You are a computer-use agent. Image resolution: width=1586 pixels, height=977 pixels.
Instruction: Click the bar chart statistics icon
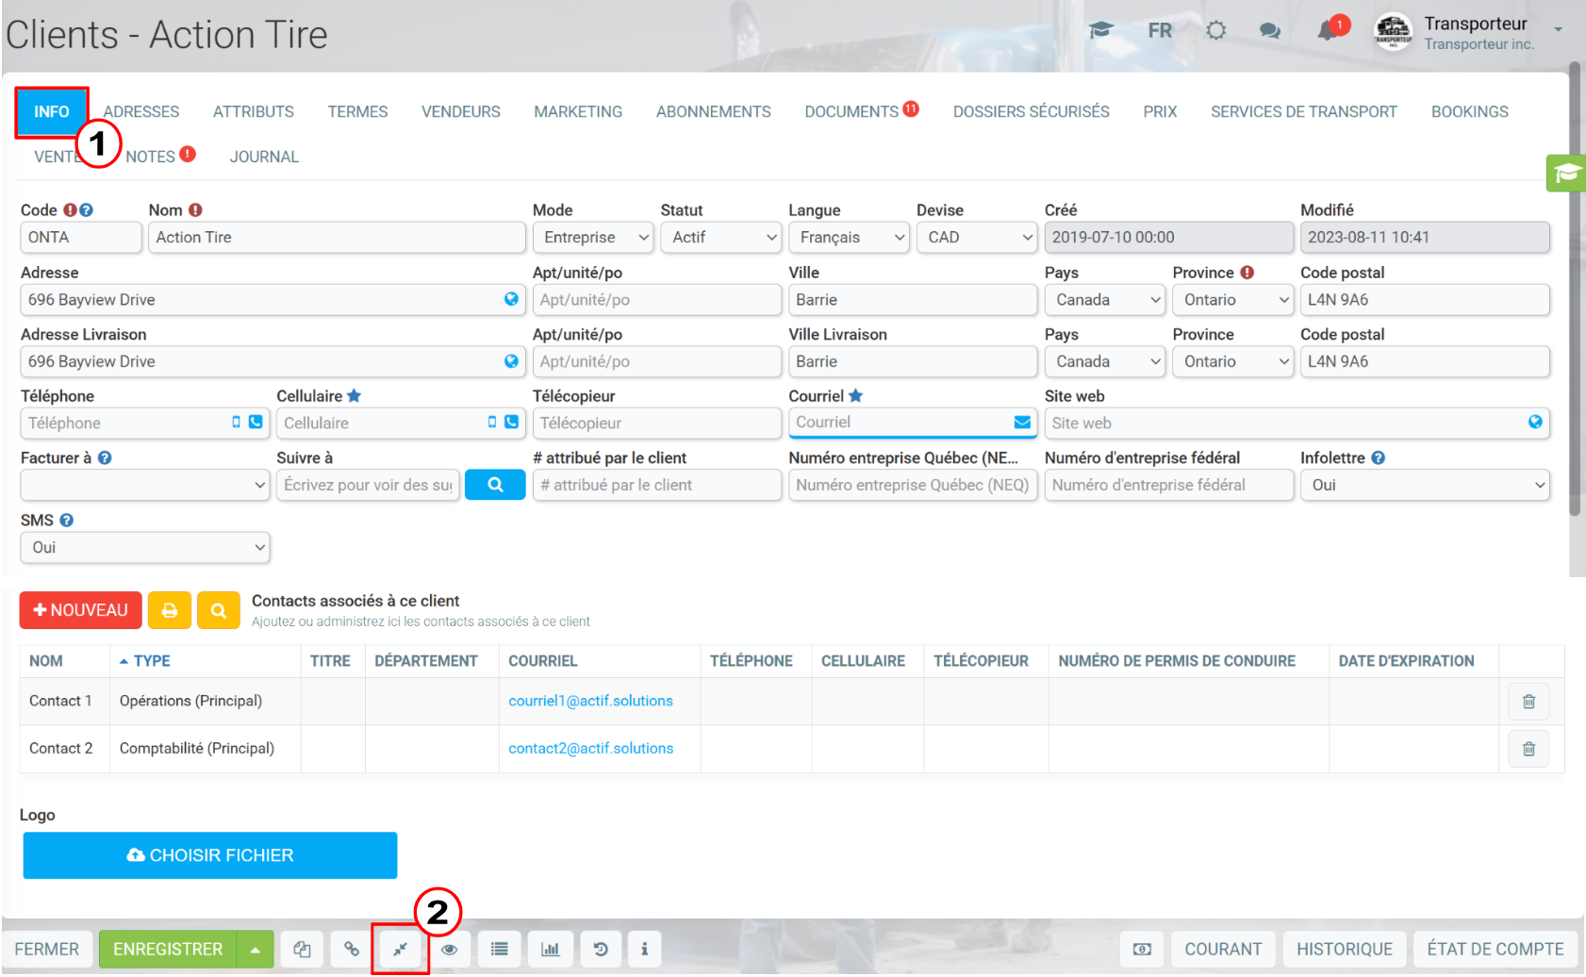pos(550,950)
